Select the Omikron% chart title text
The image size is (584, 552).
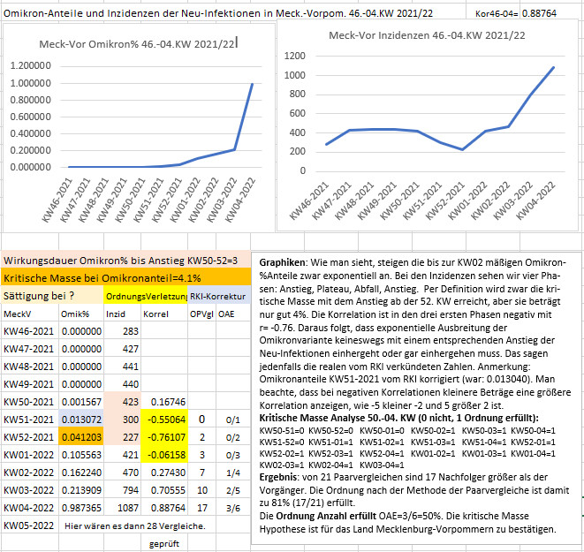137,44
